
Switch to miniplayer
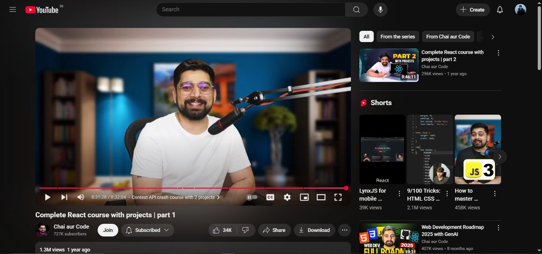click(304, 197)
